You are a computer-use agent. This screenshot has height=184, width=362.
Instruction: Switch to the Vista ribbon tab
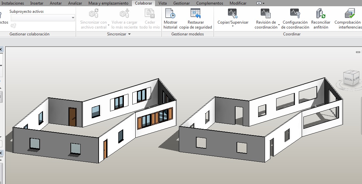(x=162, y=3)
